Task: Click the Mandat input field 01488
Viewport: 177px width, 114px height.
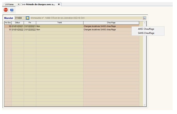Action: (x=20, y=18)
